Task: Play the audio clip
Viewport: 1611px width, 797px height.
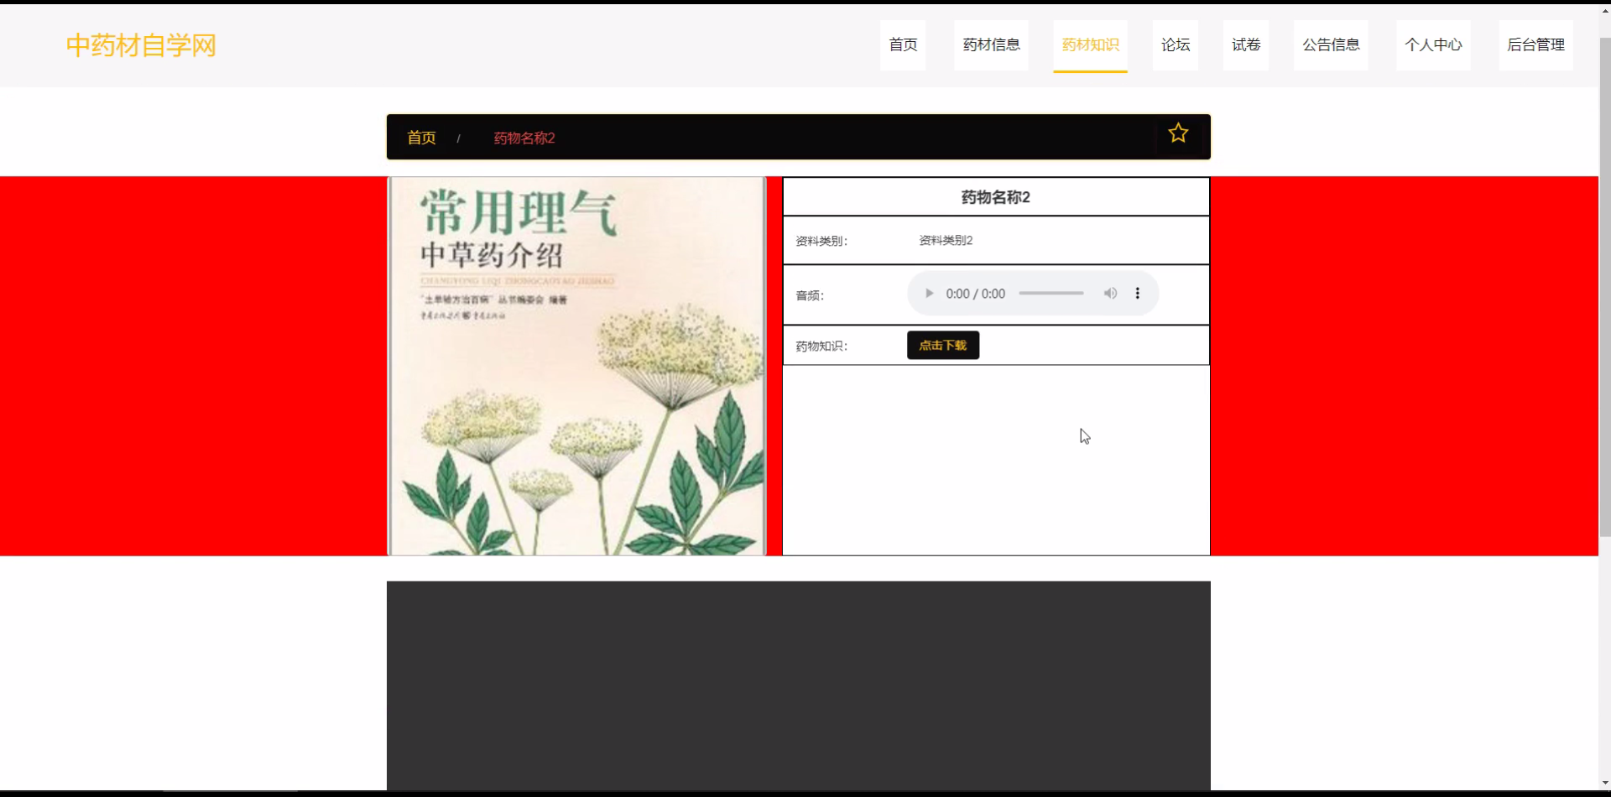Action: [929, 294]
